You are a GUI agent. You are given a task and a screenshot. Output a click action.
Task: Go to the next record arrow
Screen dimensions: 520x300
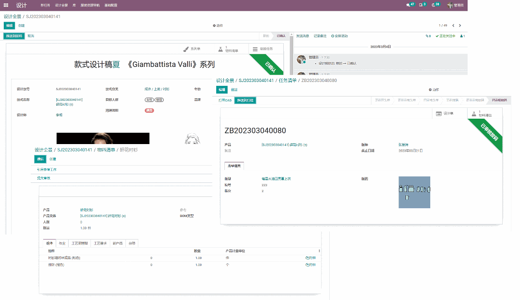(460, 25)
